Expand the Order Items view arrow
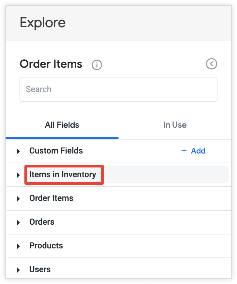The image size is (237, 284). click(x=18, y=199)
